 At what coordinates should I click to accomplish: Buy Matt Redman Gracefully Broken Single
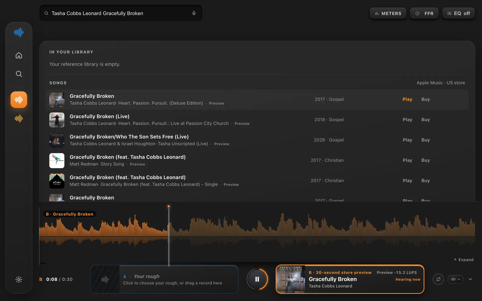tap(426, 181)
